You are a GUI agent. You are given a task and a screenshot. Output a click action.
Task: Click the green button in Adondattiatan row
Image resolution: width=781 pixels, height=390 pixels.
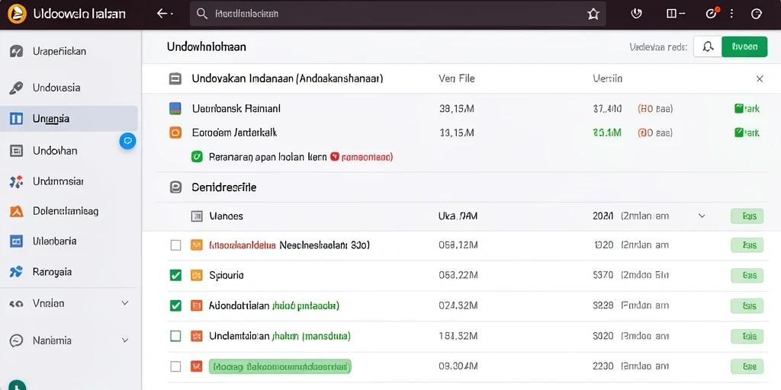(x=747, y=305)
